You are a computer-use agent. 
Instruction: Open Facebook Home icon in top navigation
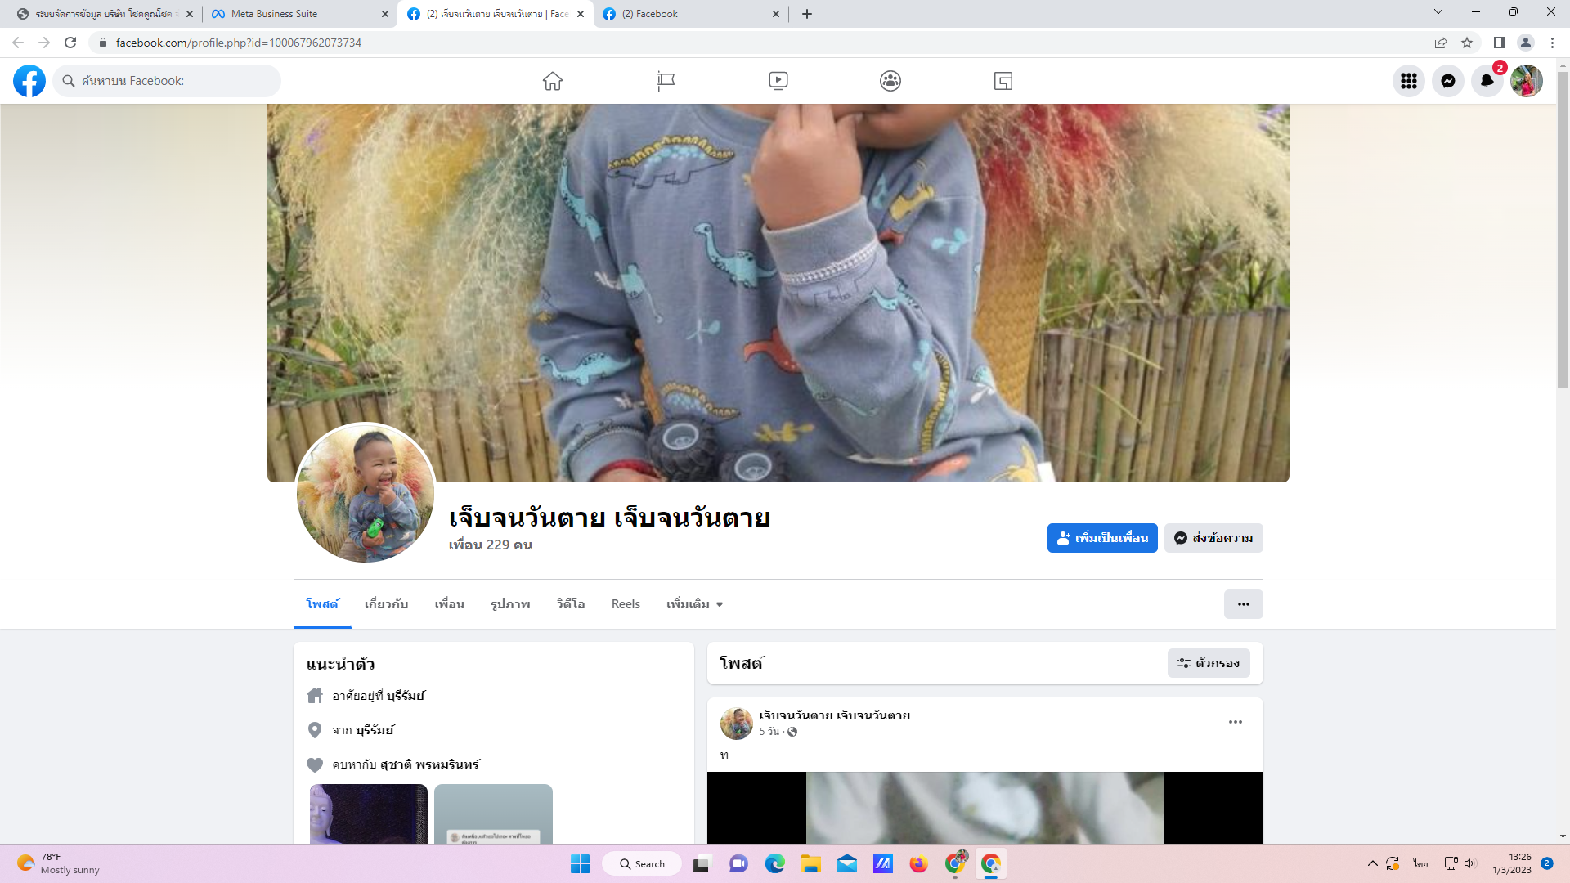(553, 81)
